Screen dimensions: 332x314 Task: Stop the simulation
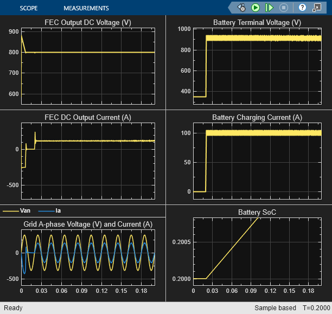point(284,8)
